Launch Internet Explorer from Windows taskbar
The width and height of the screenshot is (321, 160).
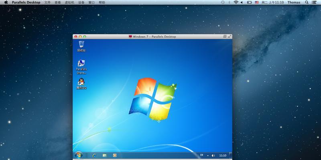(x=94, y=156)
